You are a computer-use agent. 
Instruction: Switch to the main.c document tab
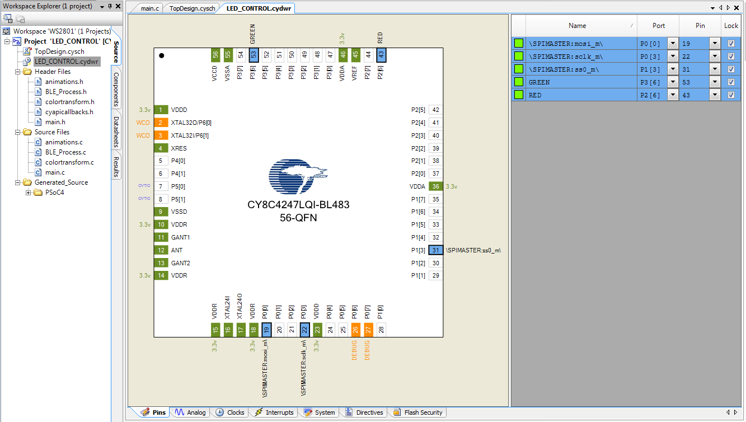[x=149, y=8]
